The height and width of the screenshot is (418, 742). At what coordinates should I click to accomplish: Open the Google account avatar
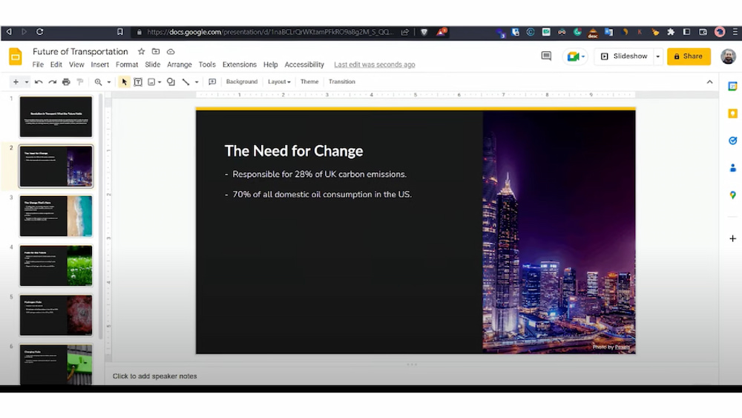(x=729, y=56)
